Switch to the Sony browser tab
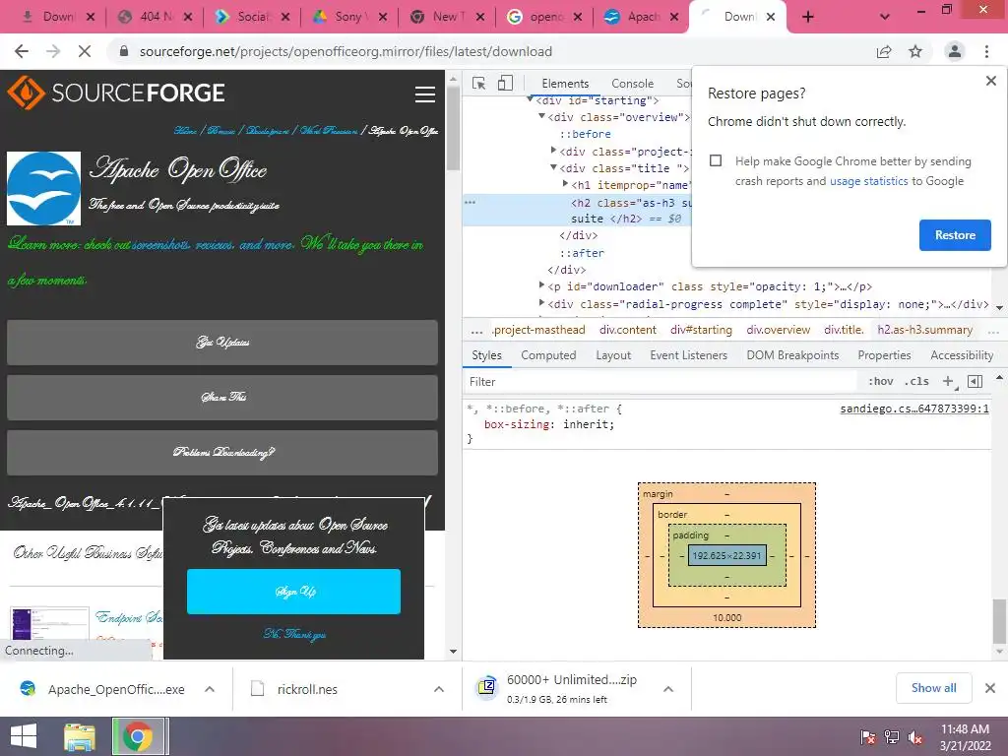 pos(348,17)
